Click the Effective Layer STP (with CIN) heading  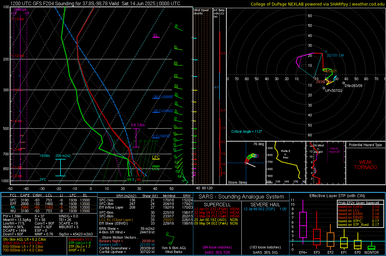(337, 196)
